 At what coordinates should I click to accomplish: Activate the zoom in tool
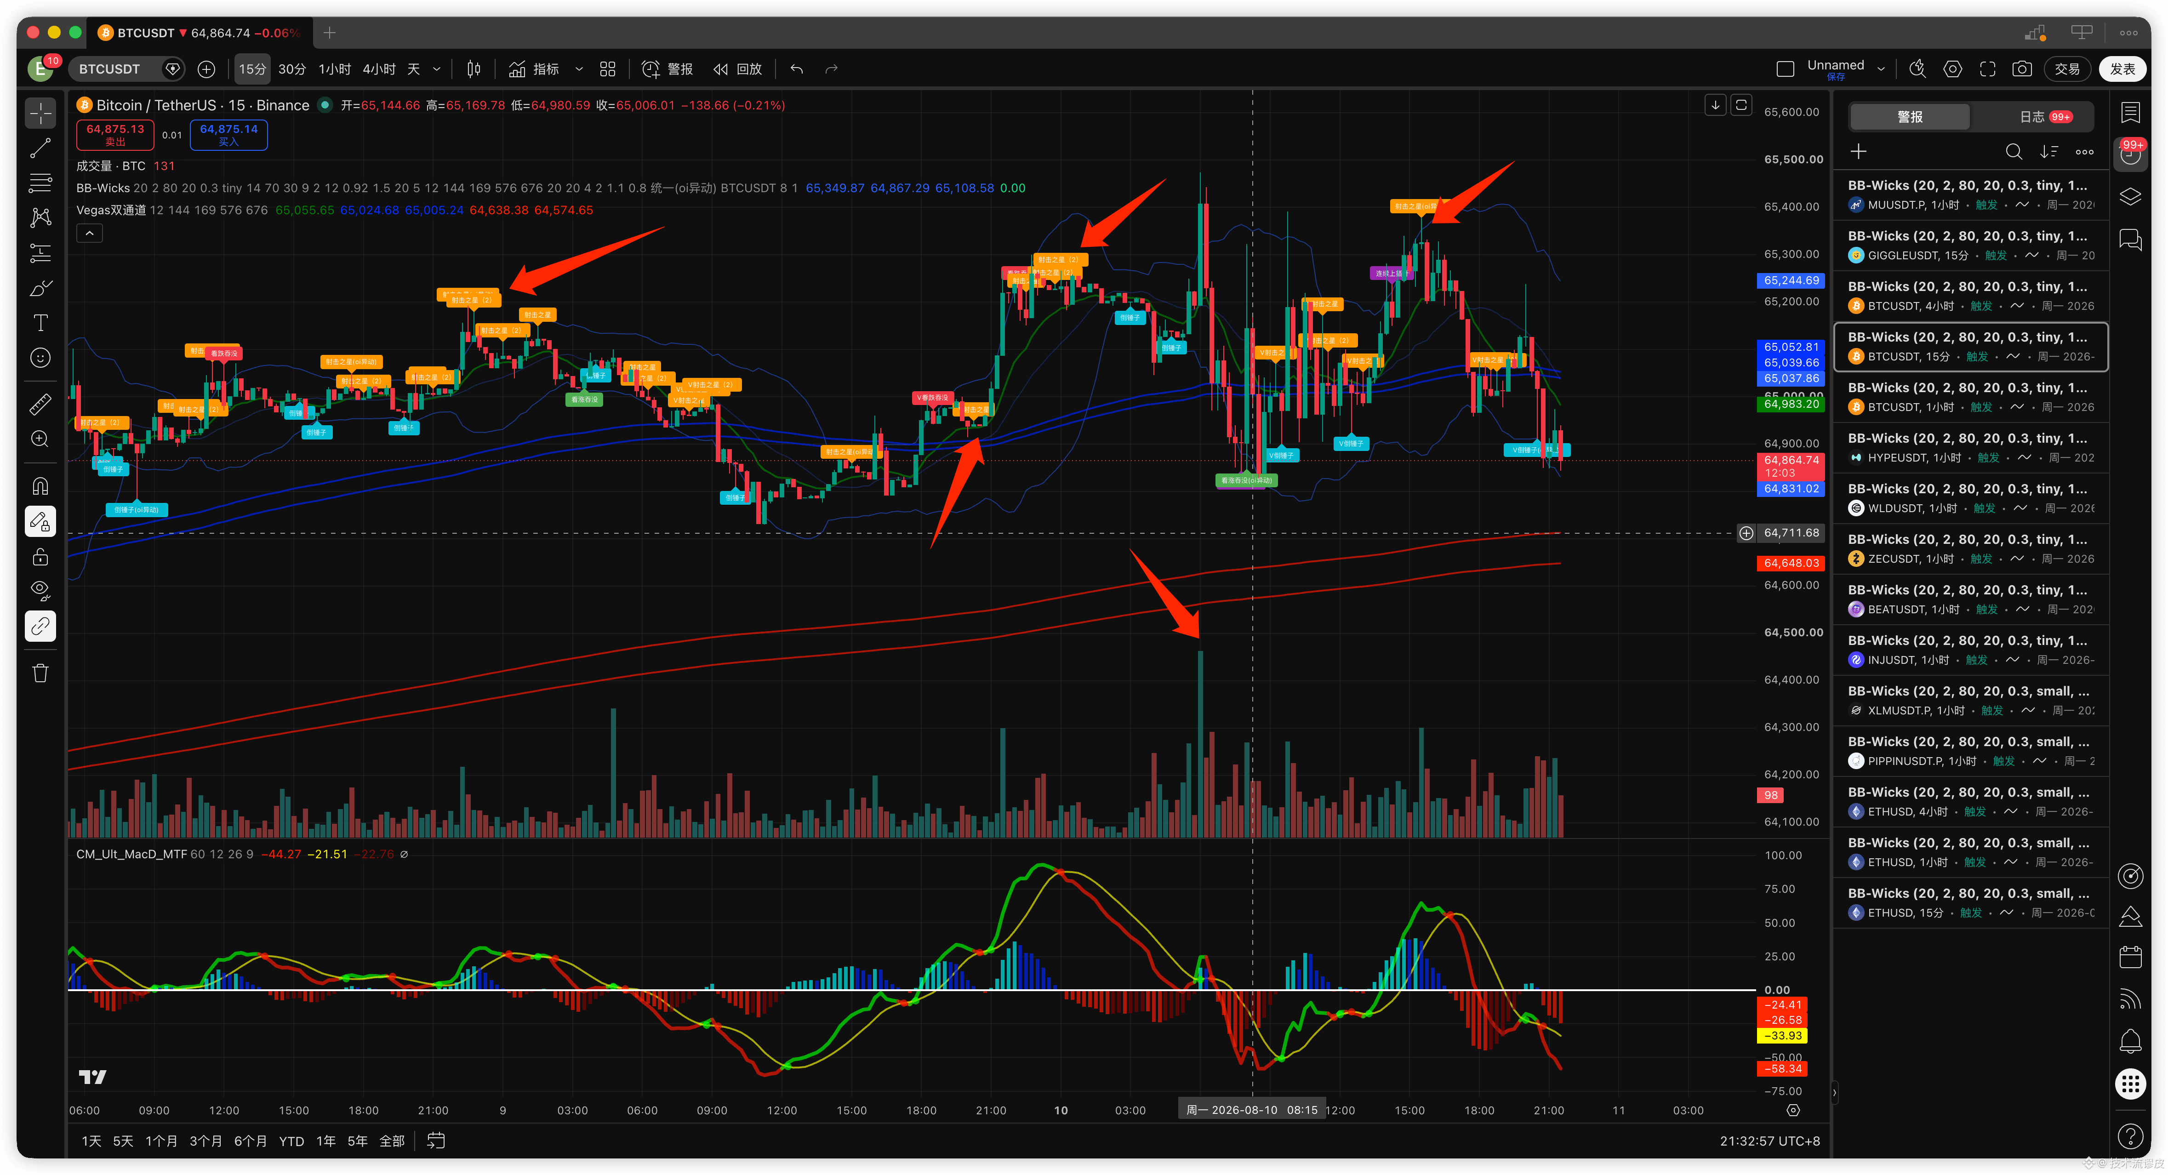[40, 439]
